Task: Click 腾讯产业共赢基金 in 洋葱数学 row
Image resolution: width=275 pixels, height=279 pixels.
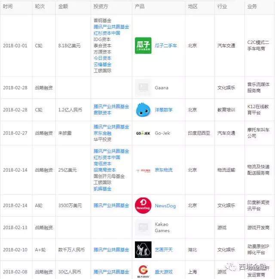Action: [x=111, y=107]
